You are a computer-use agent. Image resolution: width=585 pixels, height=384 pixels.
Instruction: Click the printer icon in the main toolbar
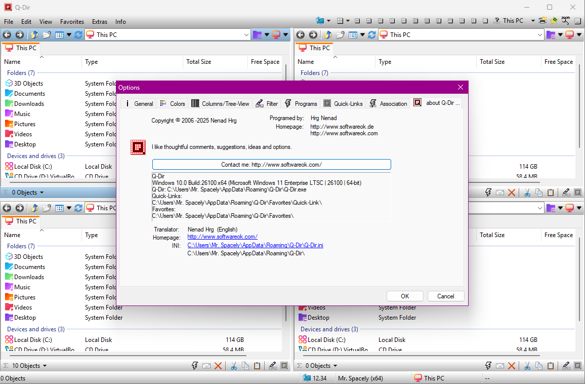pos(542,21)
